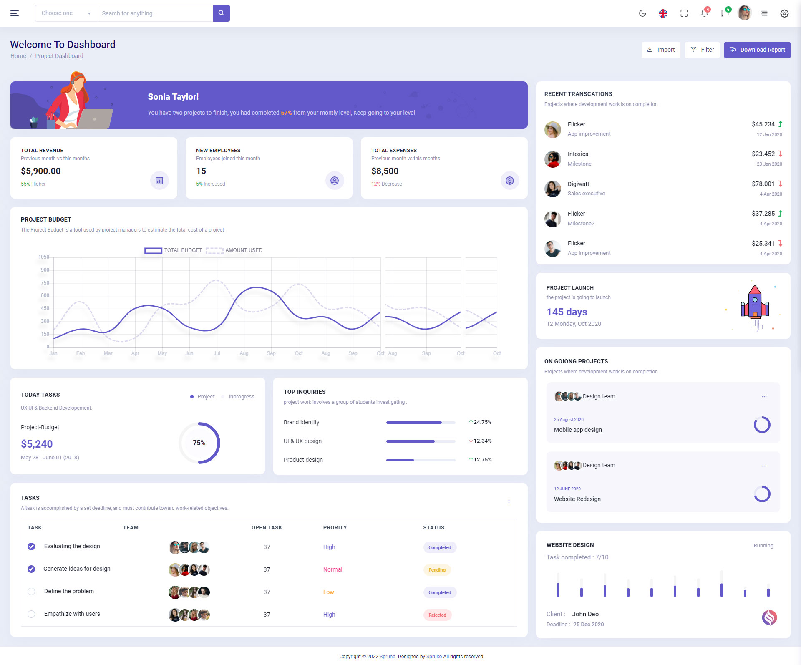
Task: Uncheck the Evaluating the design task
Action: pos(31,547)
